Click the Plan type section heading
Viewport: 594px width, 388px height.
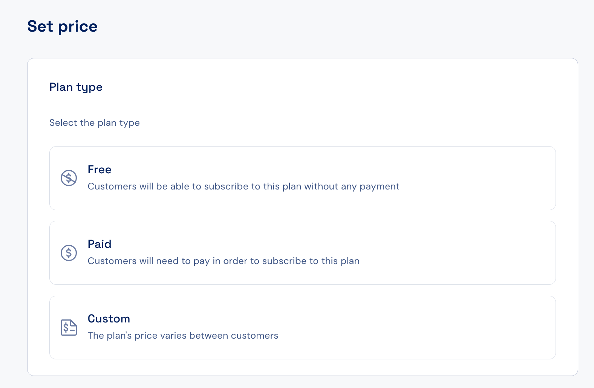click(76, 87)
